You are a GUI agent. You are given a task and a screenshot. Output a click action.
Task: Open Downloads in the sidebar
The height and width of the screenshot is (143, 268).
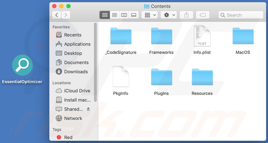[73, 72]
